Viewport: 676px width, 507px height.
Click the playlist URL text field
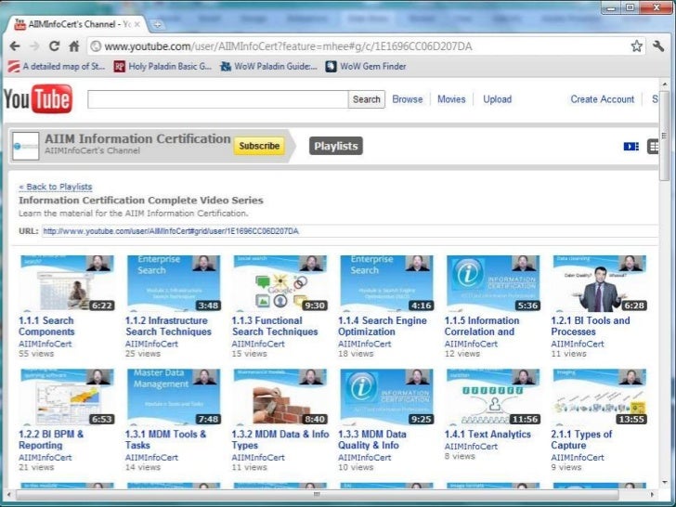tap(350, 231)
